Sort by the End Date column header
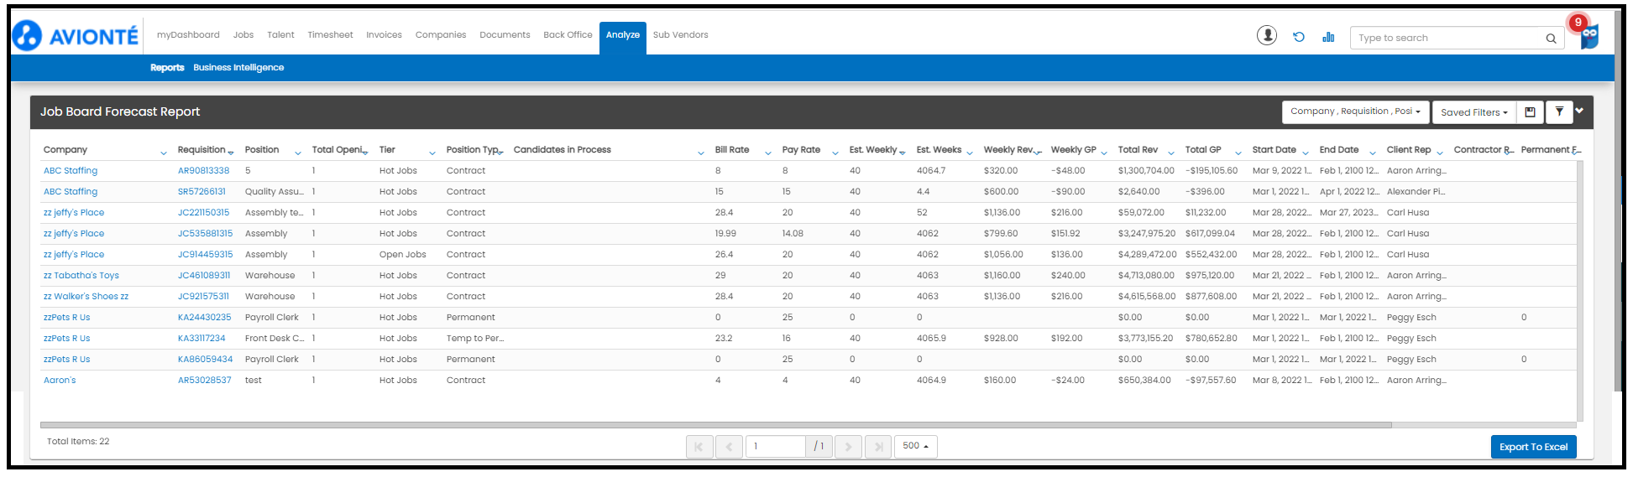The image size is (1633, 477). [x=1338, y=150]
